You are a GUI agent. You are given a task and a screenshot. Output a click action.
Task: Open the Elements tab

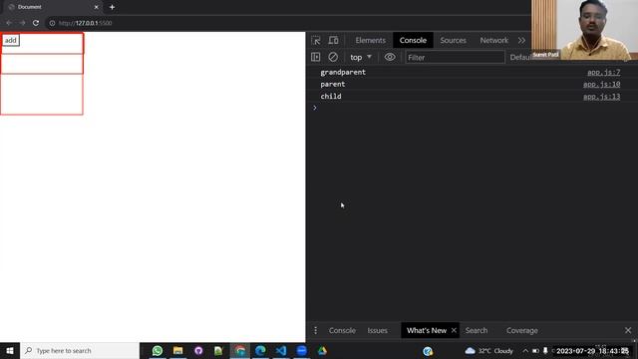tap(370, 40)
